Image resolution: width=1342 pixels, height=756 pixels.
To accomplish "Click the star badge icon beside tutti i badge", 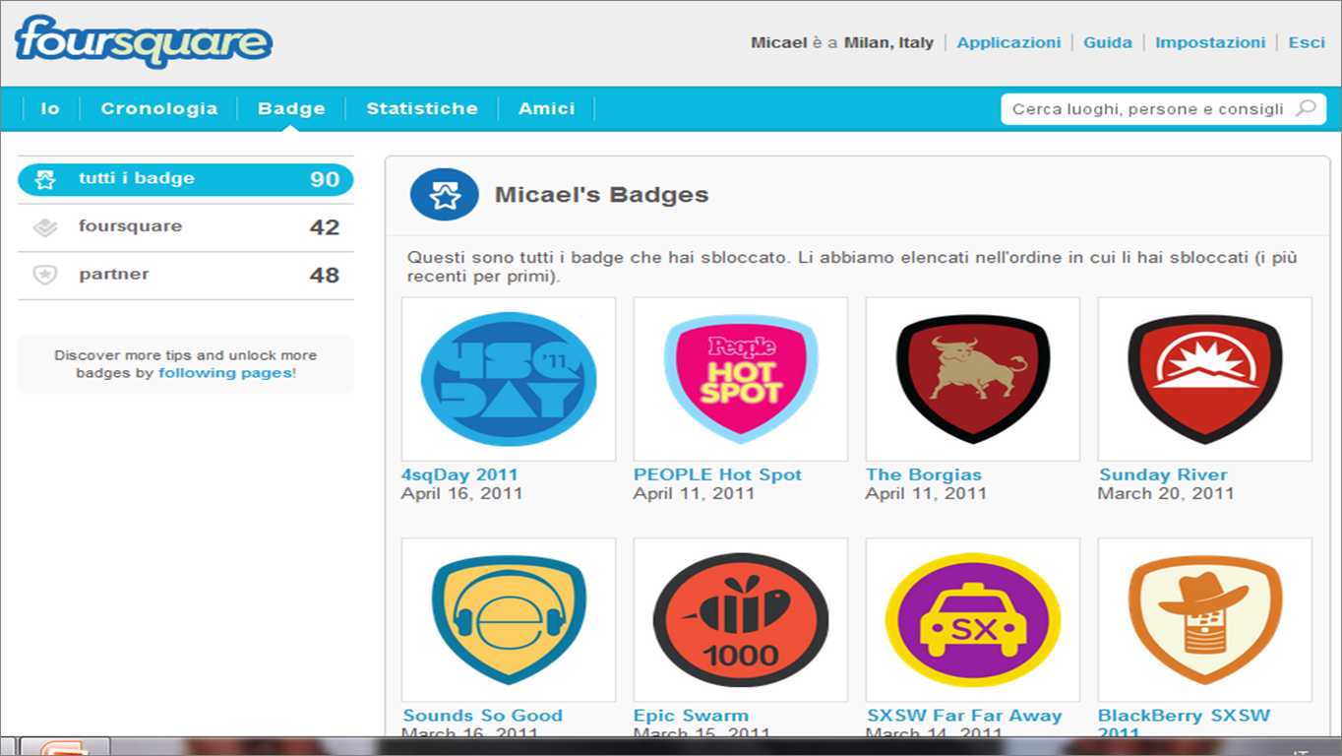I will (x=45, y=179).
